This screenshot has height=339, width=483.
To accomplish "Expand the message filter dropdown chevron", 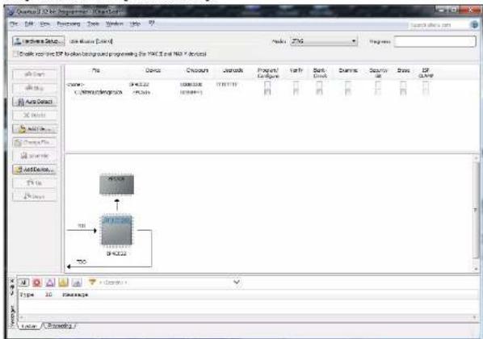I will (237, 282).
